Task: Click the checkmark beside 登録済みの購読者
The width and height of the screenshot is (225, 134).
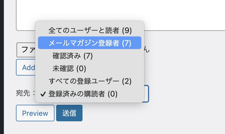Action: (43, 94)
